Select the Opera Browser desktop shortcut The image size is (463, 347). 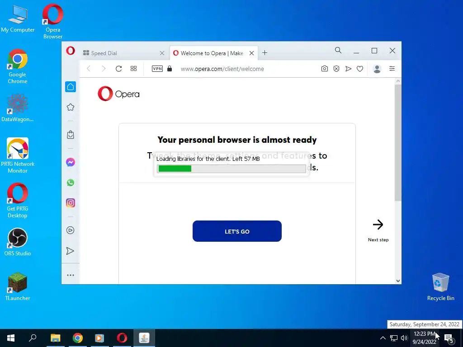click(53, 21)
